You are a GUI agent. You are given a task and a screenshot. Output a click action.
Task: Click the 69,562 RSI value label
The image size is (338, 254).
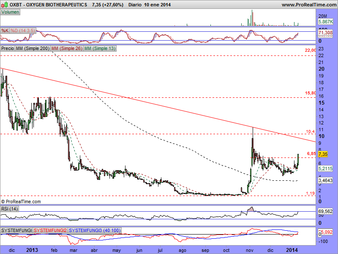click(325, 211)
